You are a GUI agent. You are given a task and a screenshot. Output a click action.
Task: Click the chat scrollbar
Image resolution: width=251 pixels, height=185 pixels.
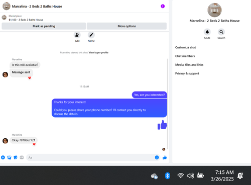pyautogui.click(x=168, y=104)
